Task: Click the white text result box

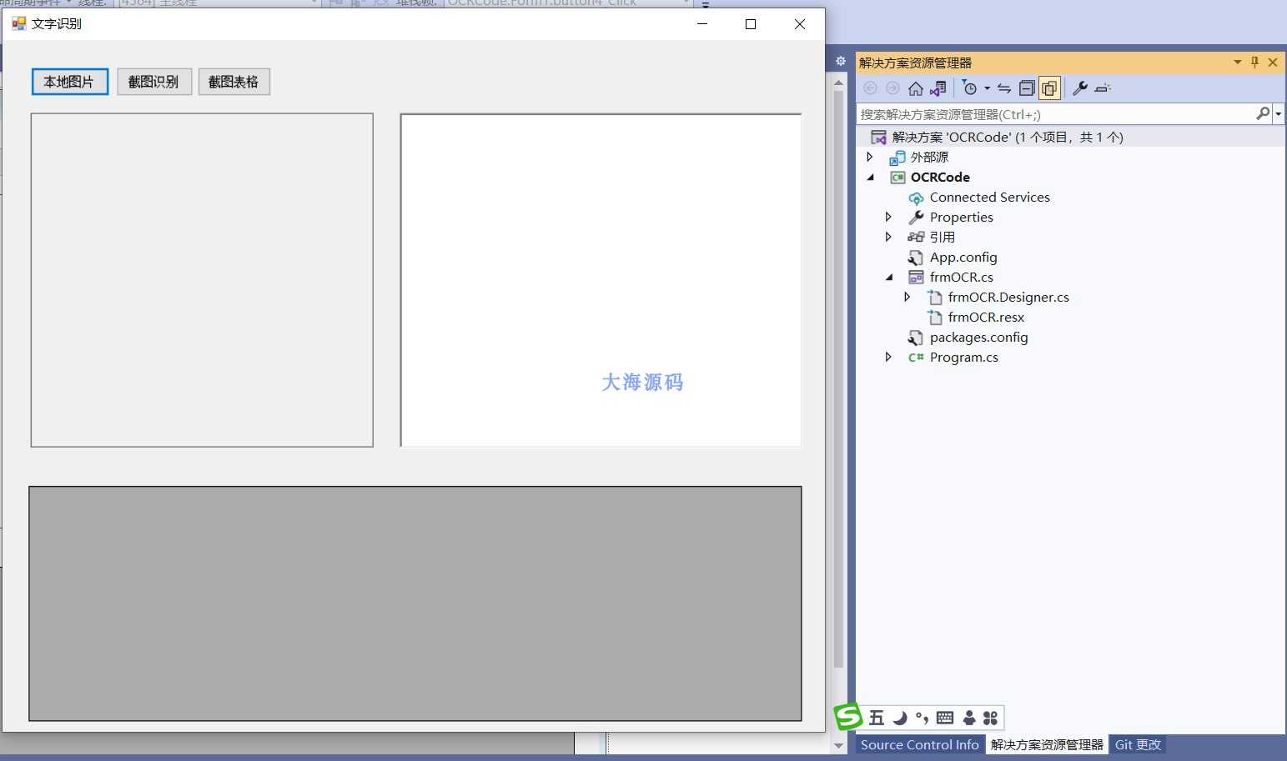Action: (x=601, y=280)
